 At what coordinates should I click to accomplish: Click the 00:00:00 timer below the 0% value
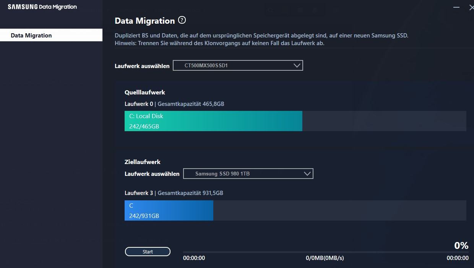tap(458, 258)
